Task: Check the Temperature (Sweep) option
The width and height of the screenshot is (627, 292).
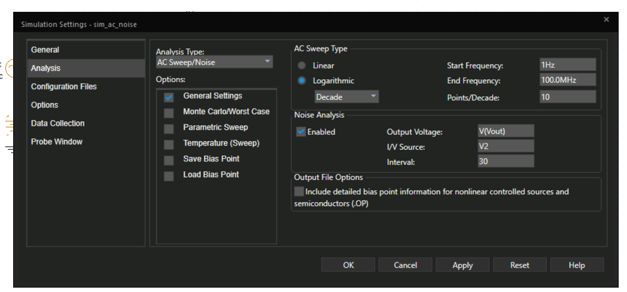Action: [x=169, y=145]
